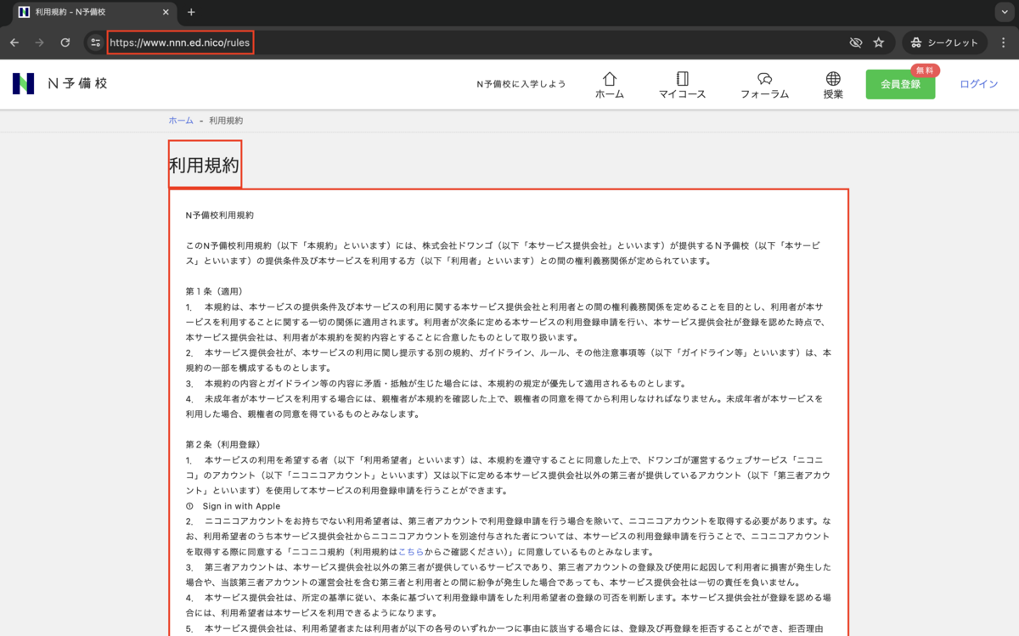The width and height of the screenshot is (1019, 636).
Task: Click the green 会員登録 button
Action: (900, 84)
